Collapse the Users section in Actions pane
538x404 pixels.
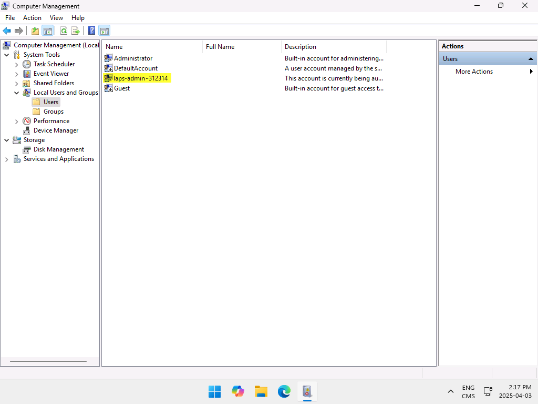click(531, 59)
